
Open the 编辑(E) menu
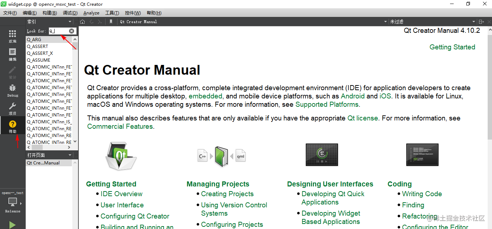point(30,13)
